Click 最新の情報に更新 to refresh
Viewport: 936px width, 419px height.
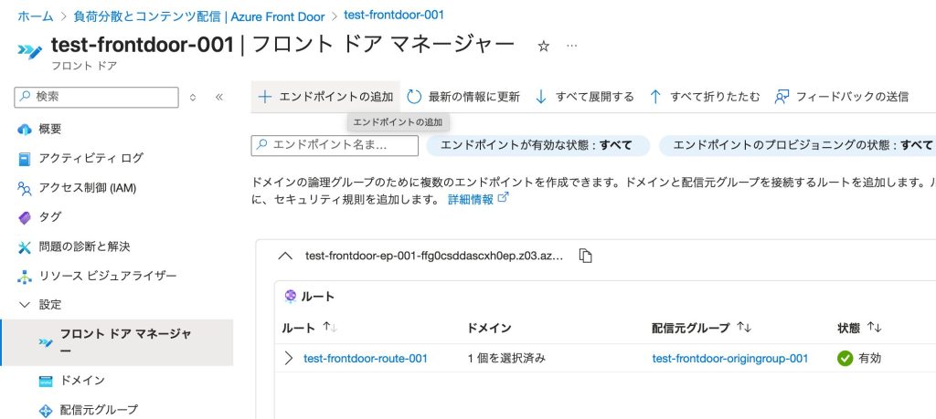463,97
